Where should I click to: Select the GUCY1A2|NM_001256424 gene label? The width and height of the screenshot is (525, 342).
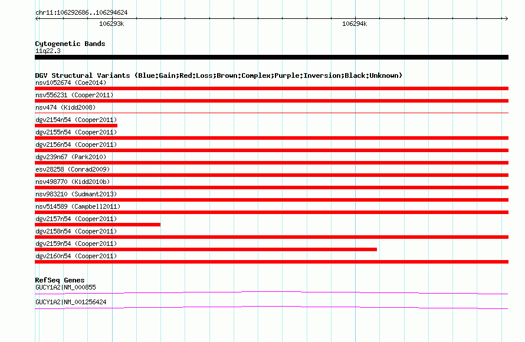click(x=71, y=302)
